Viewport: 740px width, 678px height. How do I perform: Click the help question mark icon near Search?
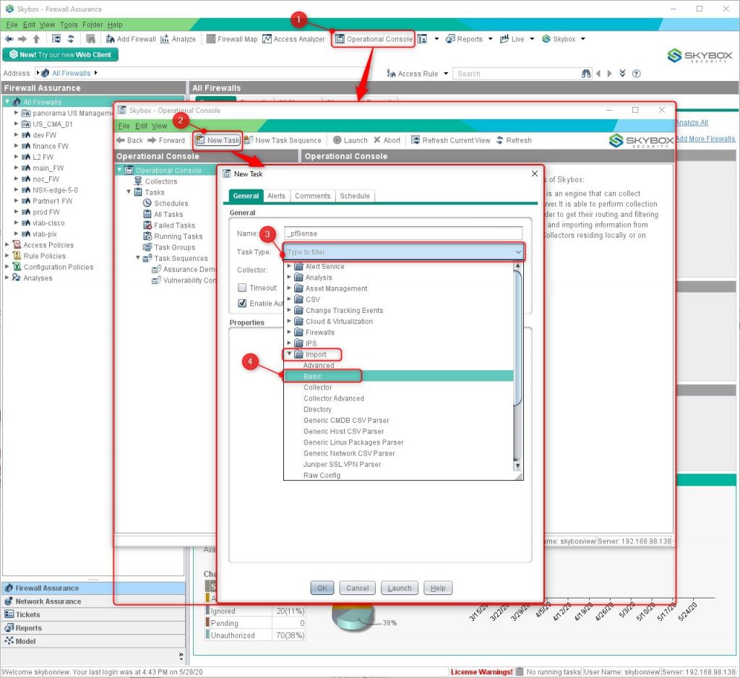pos(636,74)
